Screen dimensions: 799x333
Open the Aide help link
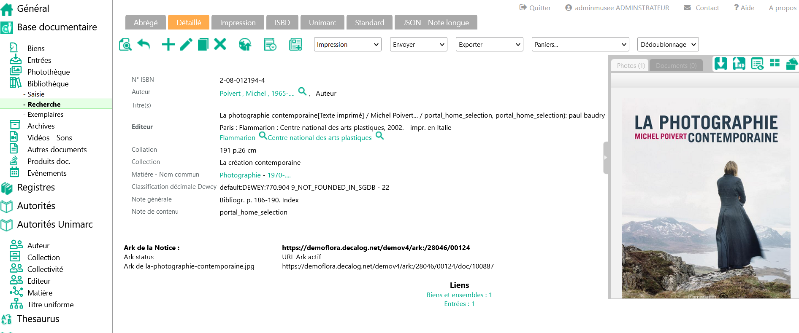[744, 8]
